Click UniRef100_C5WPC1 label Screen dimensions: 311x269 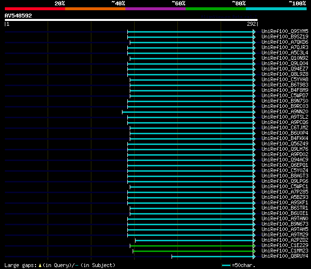pyautogui.click(x=285, y=187)
